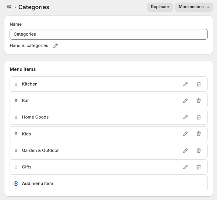Delete the Gifts menu item

point(199,167)
